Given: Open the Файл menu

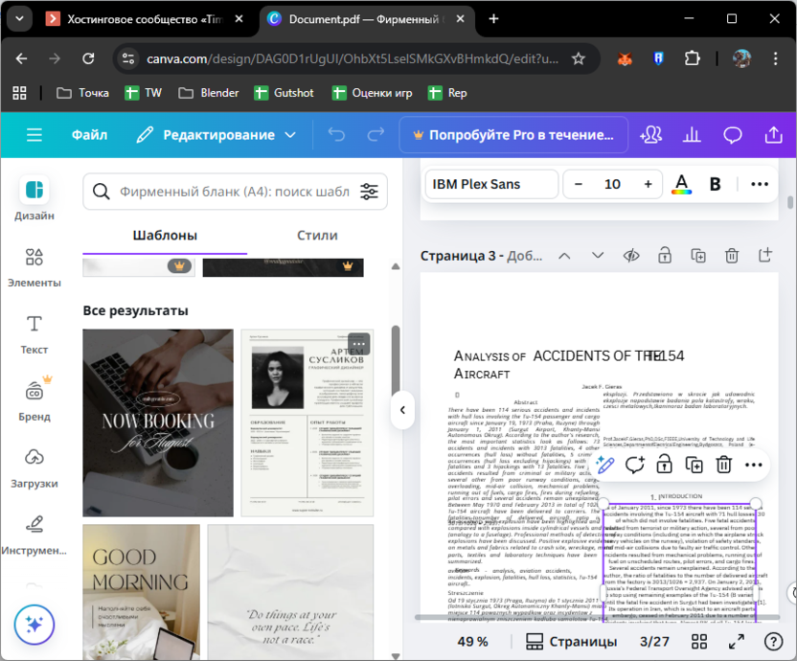Looking at the screenshot, I should tap(89, 135).
